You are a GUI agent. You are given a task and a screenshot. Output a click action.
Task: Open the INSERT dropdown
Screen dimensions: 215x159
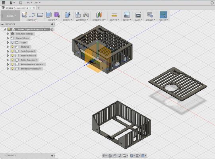point(127,20)
